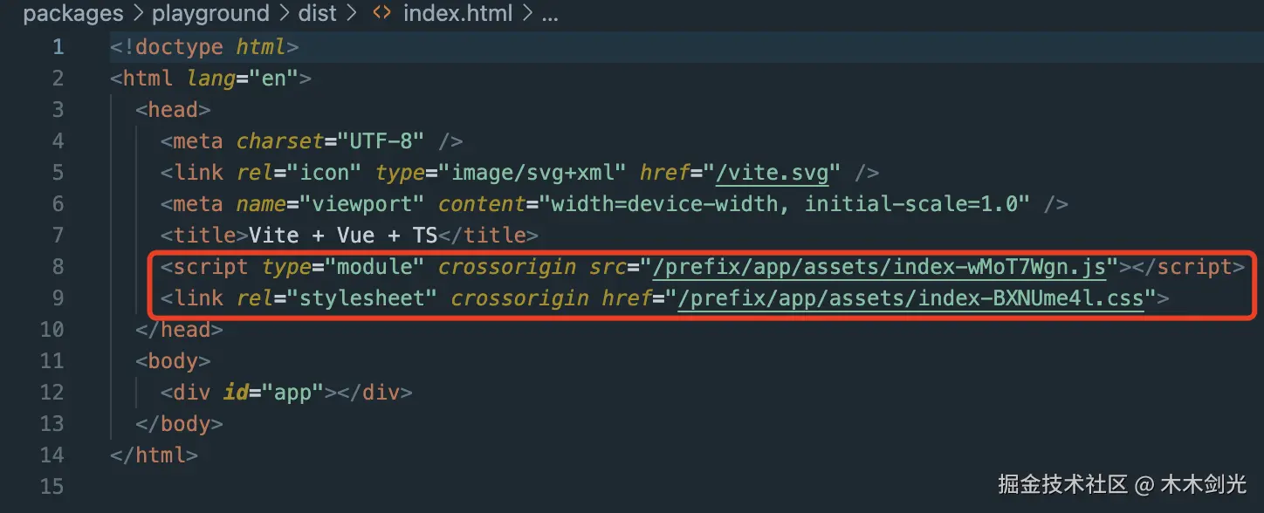Click line number 8 in gutter

click(58, 267)
